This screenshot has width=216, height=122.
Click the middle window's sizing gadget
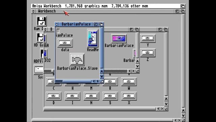pyautogui.click(x=137, y=71)
